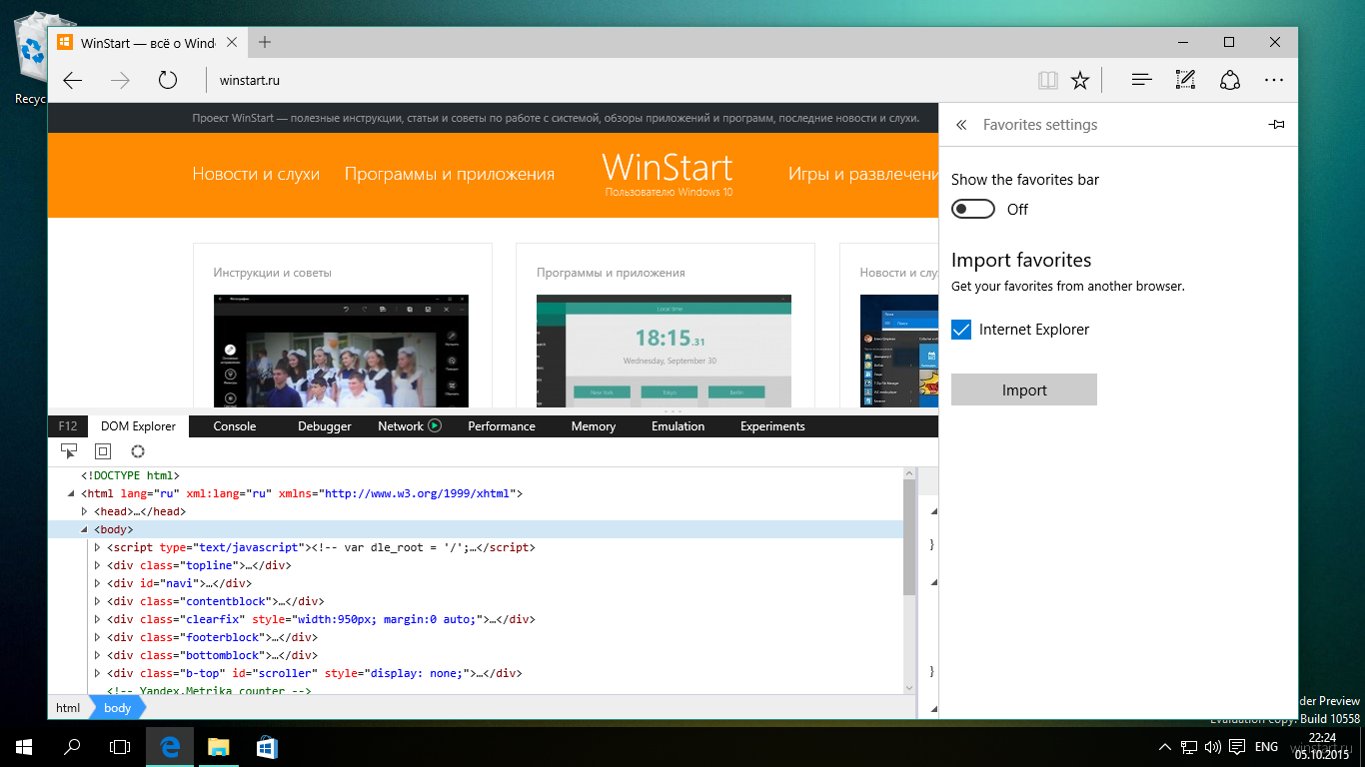Refresh the winstart.ru page

click(168, 81)
